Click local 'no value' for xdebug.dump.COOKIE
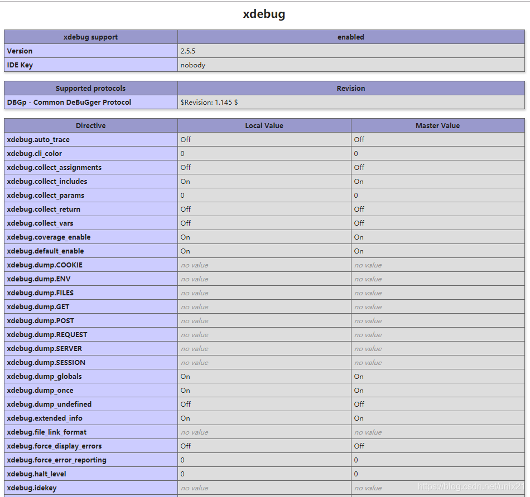The width and height of the screenshot is (530, 497). [194, 265]
